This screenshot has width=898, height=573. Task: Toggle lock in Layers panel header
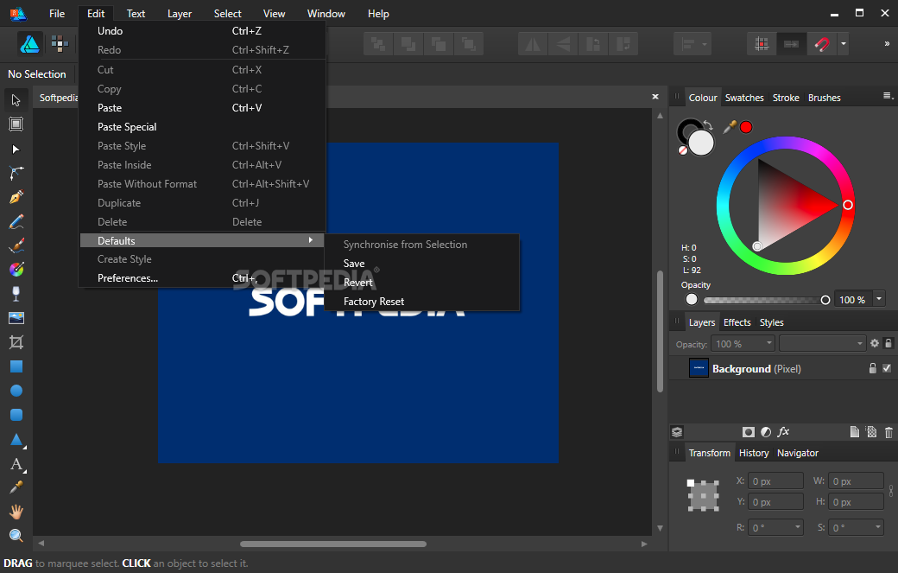[x=889, y=343]
